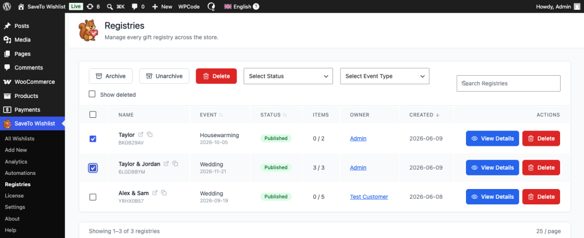Image resolution: width=584 pixels, height=238 pixels.
Task: Open the comments bubble in admin bar
Action: [134, 6]
